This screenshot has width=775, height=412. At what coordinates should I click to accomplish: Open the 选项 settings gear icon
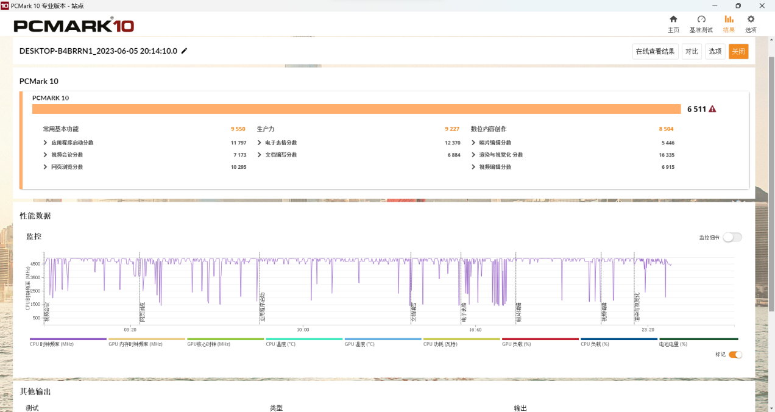click(x=751, y=19)
